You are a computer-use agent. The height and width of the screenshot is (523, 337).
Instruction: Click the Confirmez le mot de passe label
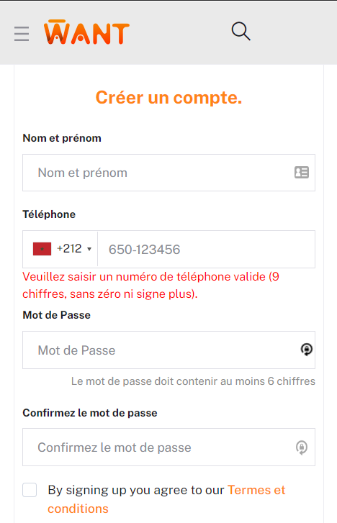click(x=90, y=413)
